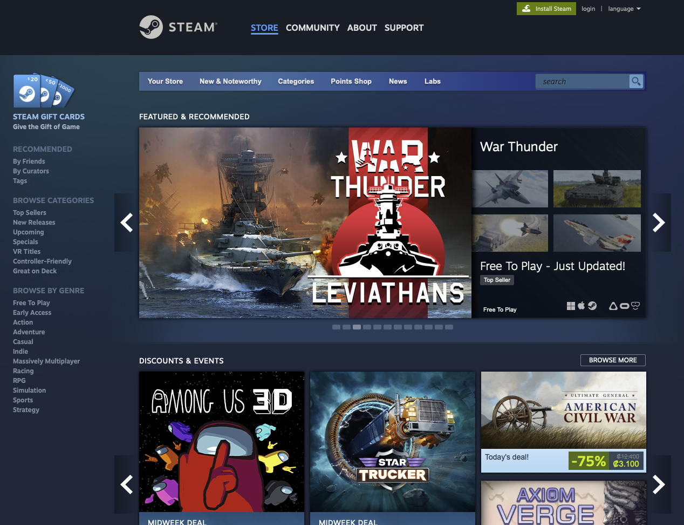Browse Great on Deck category
Image resolution: width=684 pixels, height=525 pixels.
point(35,271)
